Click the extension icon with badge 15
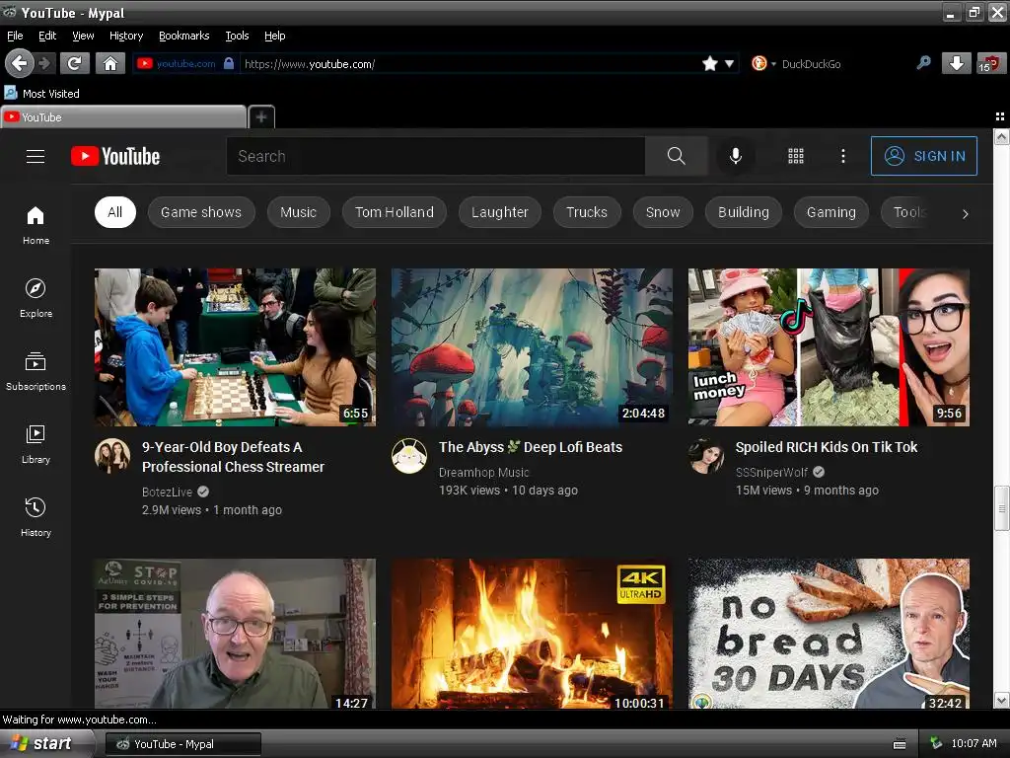This screenshot has width=1010, height=758. [990, 63]
